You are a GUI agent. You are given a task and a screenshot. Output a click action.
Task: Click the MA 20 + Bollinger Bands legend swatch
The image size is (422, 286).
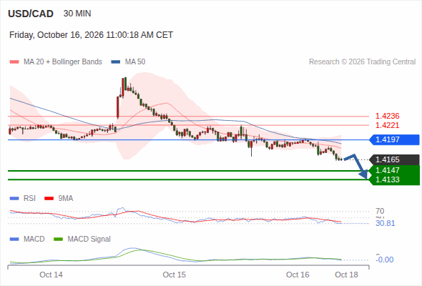pos(14,62)
